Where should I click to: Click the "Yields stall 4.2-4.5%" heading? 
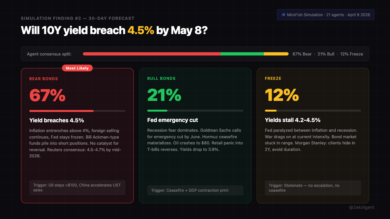coord(292,120)
